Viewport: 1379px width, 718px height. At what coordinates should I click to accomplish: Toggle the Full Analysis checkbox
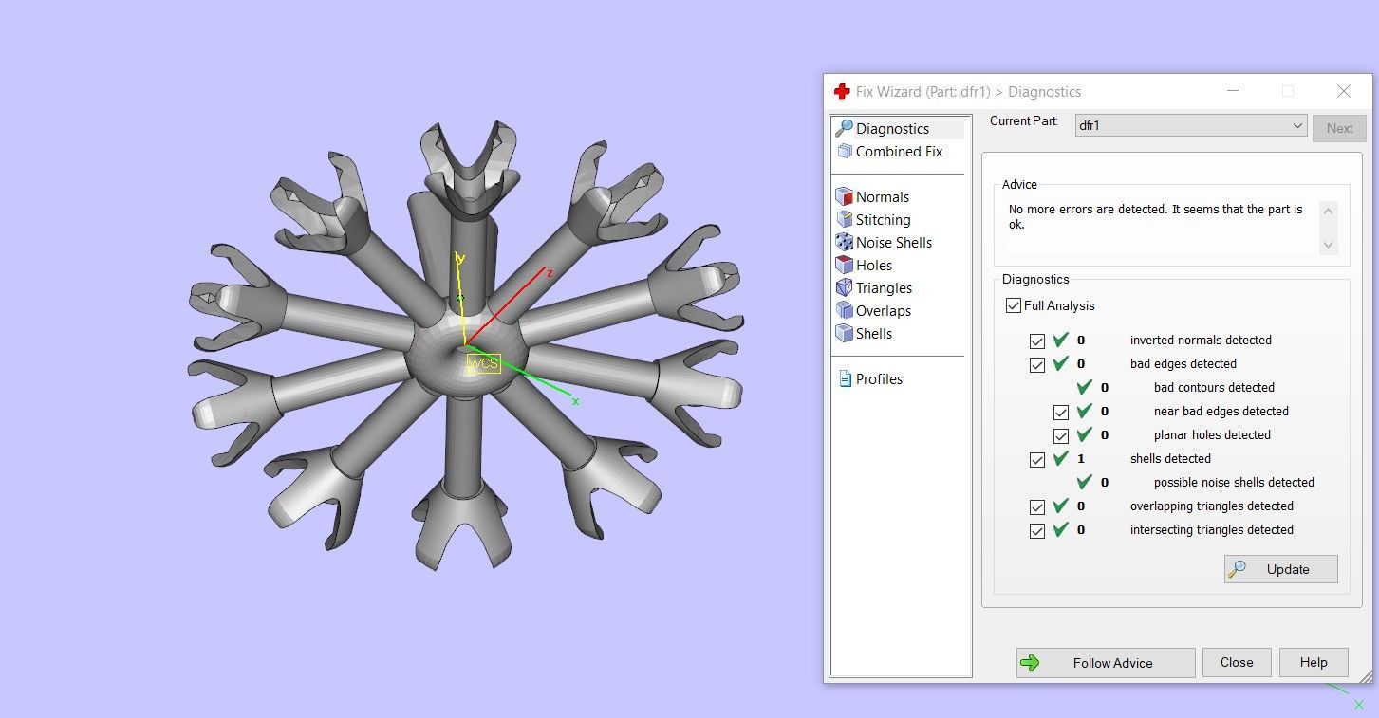pos(1013,305)
